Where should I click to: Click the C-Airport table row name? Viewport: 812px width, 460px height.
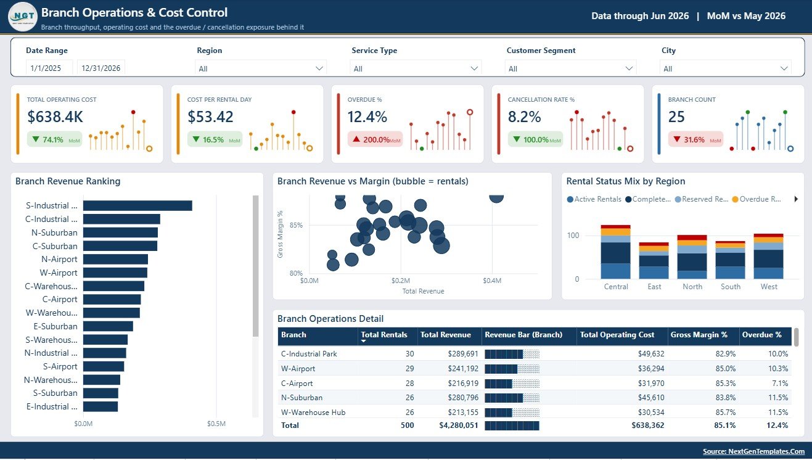click(297, 383)
